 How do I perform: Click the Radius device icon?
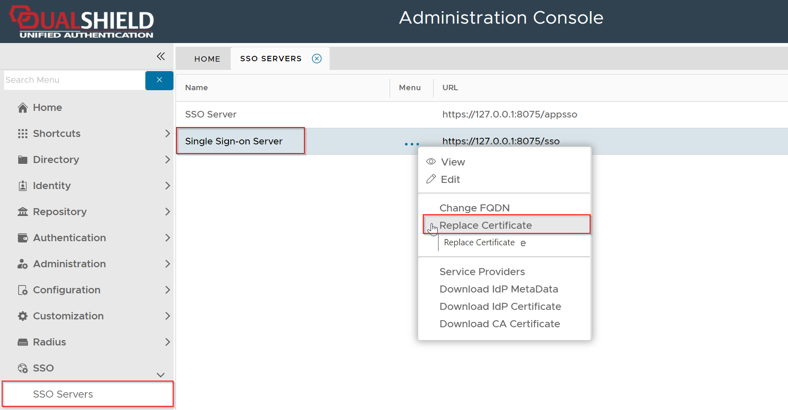pyautogui.click(x=23, y=342)
